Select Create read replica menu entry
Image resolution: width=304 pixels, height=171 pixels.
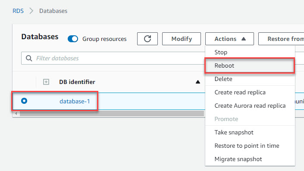click(x=250, y=92)
